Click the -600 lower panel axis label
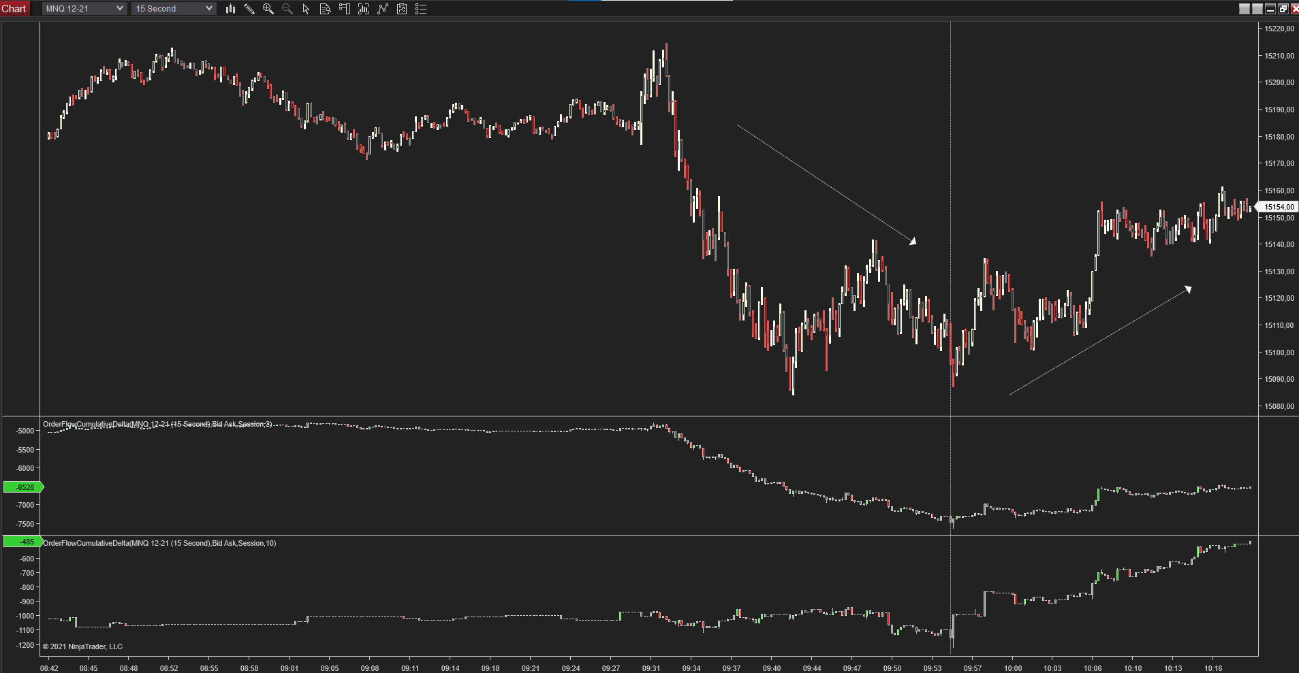1299x673 pixels. click(x=27, y=559)
